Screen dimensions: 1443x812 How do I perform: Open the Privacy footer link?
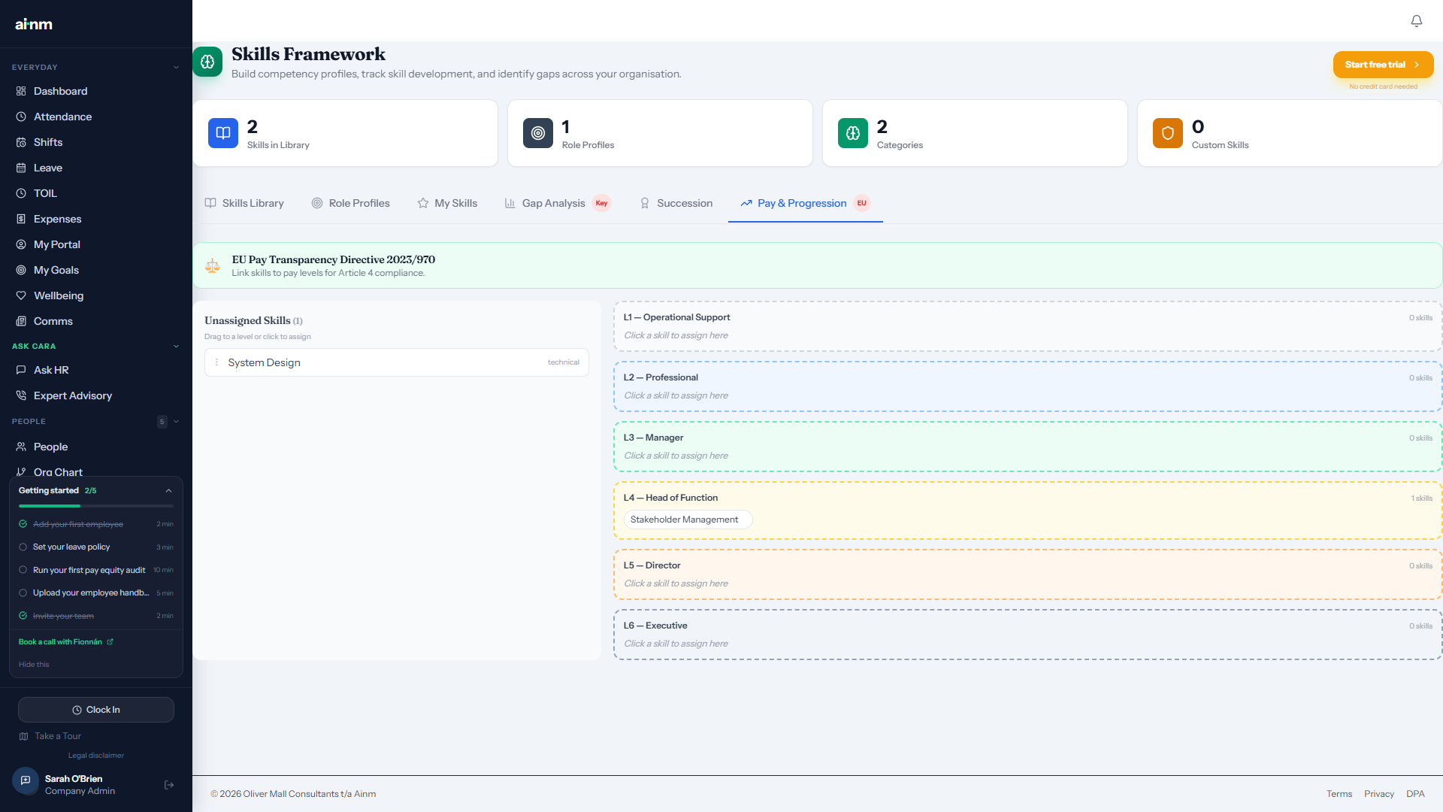coord(1378,794)
